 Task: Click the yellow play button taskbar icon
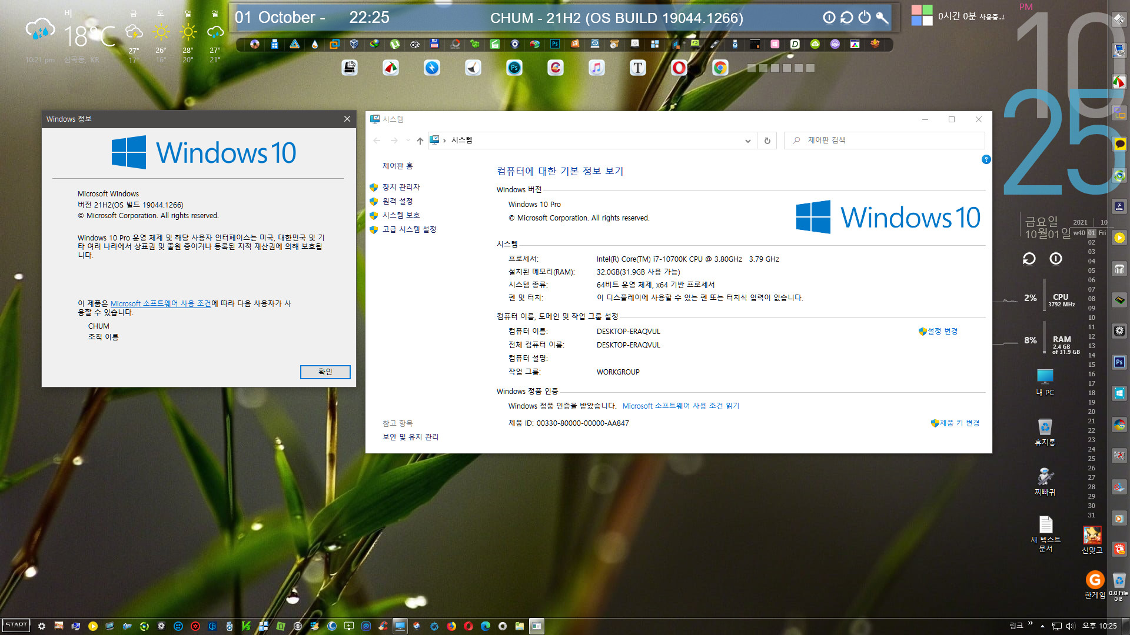coord(93,626)
